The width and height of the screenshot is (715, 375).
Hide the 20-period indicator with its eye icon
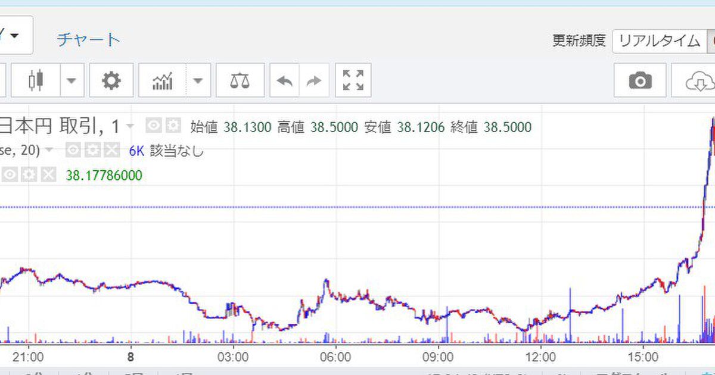pos(73,151)
